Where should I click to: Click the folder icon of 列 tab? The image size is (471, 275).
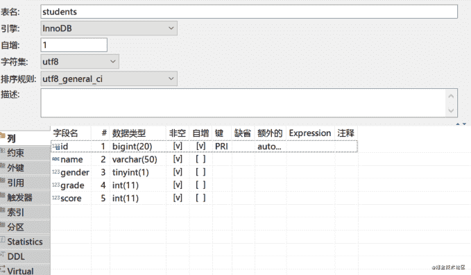coord(3,135)
